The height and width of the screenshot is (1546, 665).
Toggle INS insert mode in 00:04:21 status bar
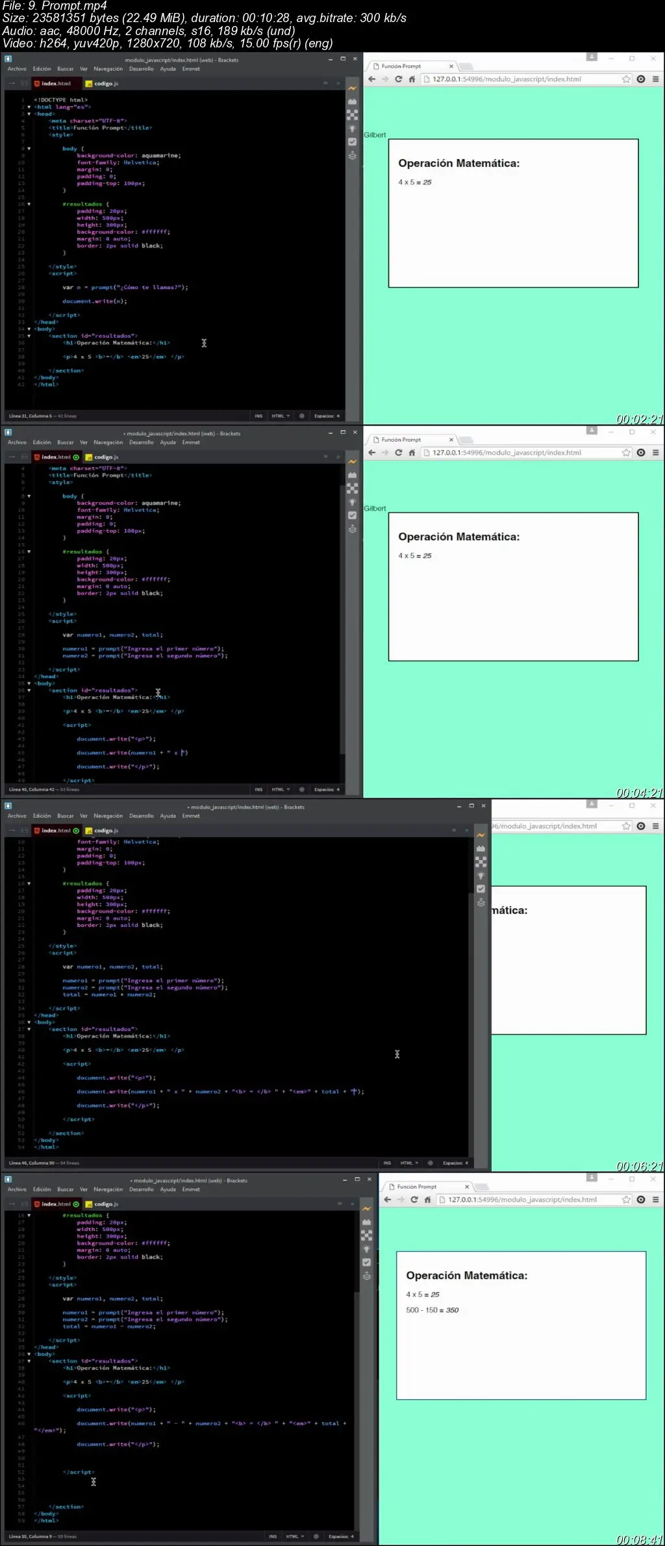pyautogui.click(x=258, y=789)
